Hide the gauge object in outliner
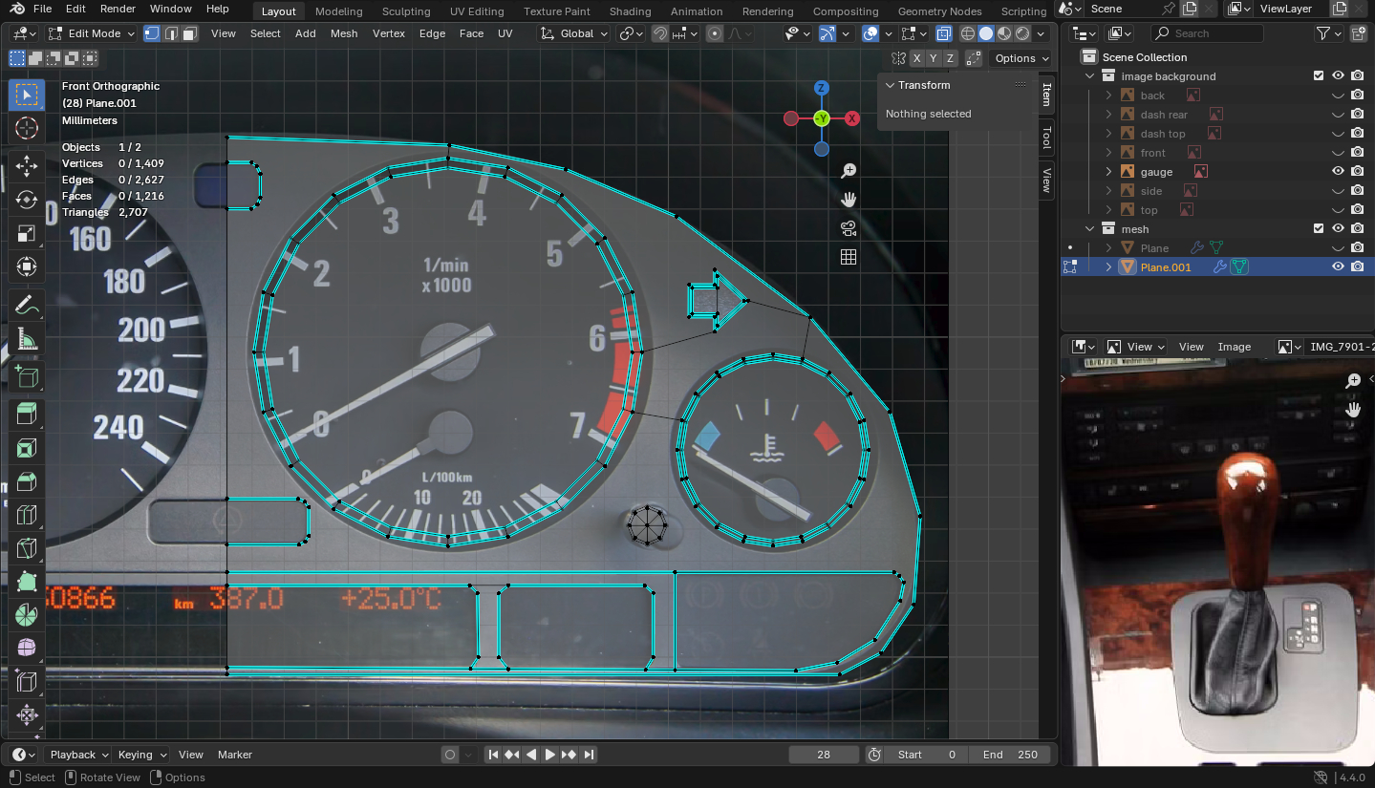This screenshot has height=788, width=1375. [1338, 172]
